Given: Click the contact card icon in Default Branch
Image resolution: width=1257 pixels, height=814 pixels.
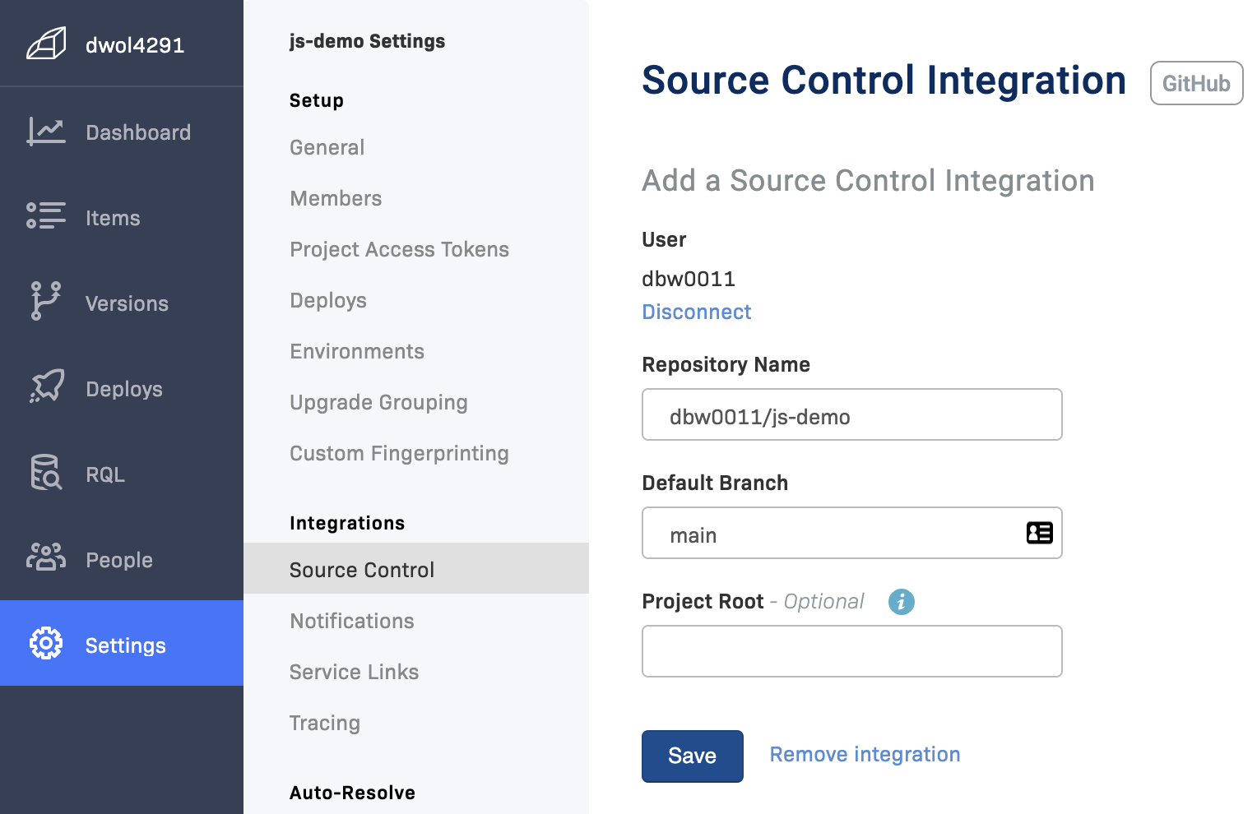Looking at the screenshot, I should click(1039, 534).
